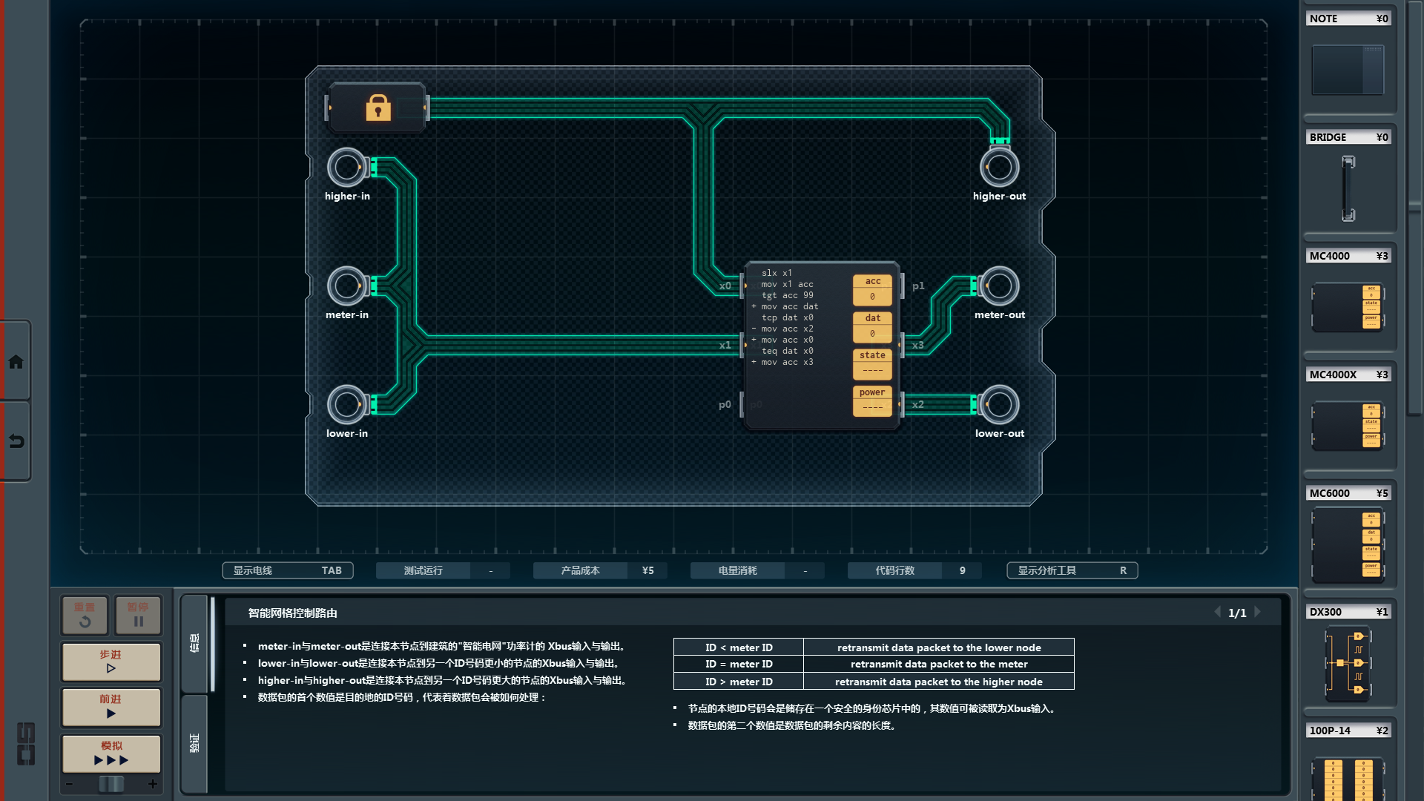The image size is (1424, 801).
Task: Select the MC4000 microcontroller part
Action: click(1348, 306)
